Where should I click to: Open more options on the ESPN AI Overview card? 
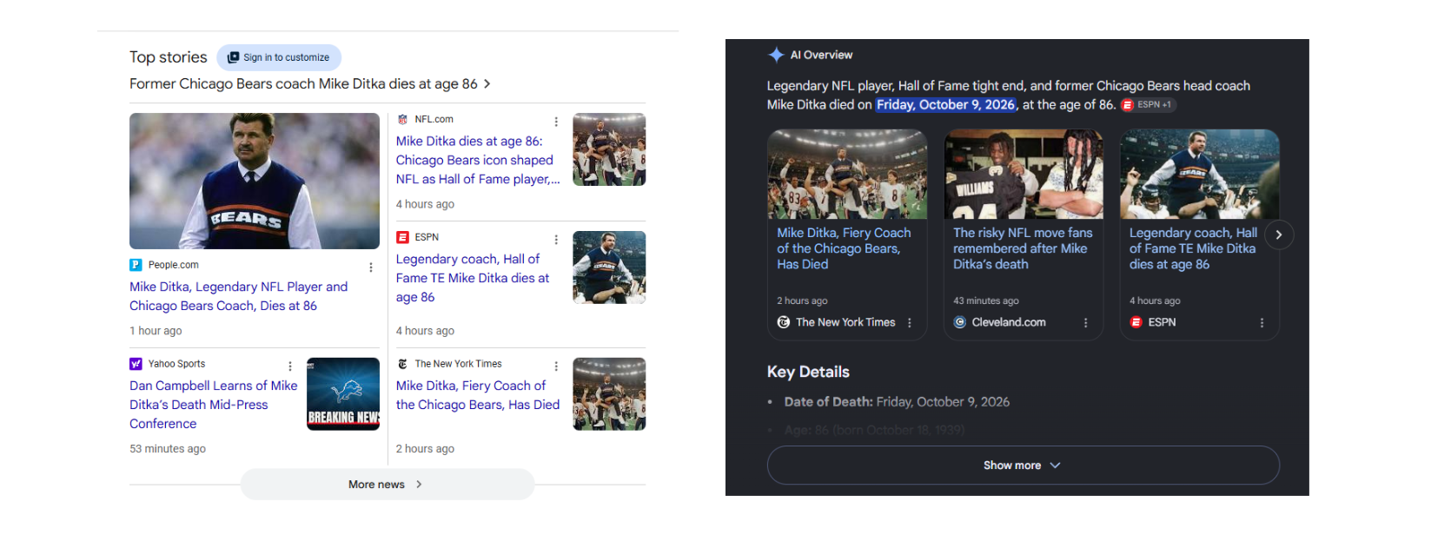1262,323
